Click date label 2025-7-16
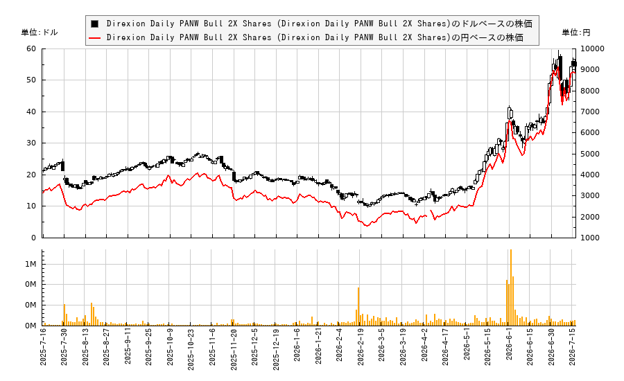Image resolution: width=624 pixels, height=381 pixels. pos(43,347)
